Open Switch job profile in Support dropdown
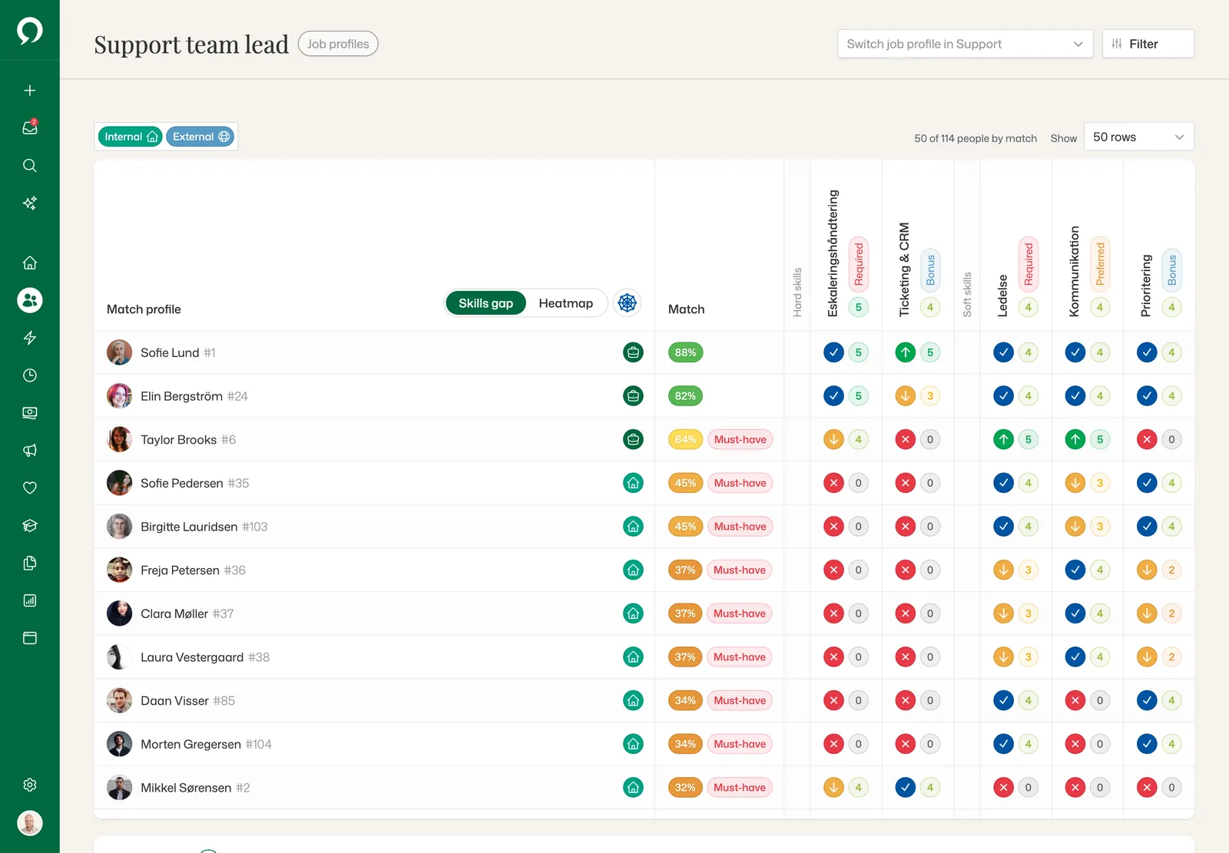The height and width of the screenshot is (853, 1229). [x=965, y=44]
